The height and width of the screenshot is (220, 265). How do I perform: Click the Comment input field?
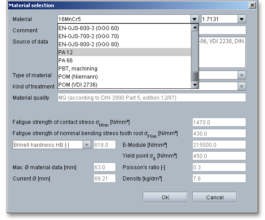(222, 30)
